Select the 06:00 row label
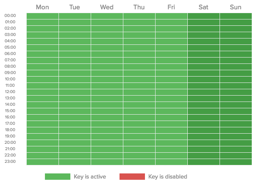The image size is (256, 184). coord(10,54)
